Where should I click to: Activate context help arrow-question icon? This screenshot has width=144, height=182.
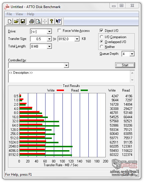coord(58,22)
